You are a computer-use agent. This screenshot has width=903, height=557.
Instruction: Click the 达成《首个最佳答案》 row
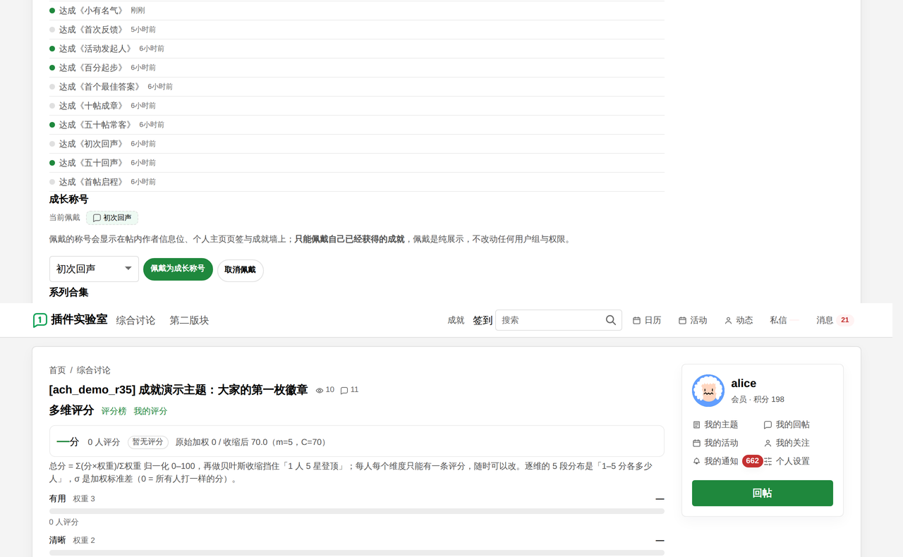[356, 87]
